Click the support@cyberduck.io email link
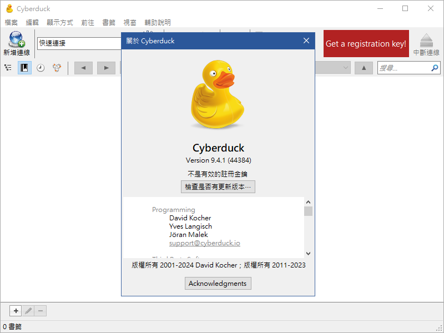Viewport: 444px width, 333px height. click(205, 243)
